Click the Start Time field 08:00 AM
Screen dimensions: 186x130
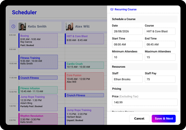pyautogui.click(x=127, y=44)
